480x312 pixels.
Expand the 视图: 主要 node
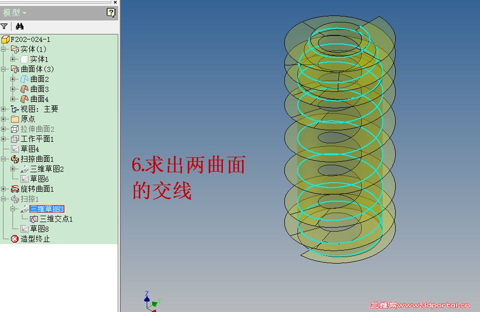tap(3, 109)
